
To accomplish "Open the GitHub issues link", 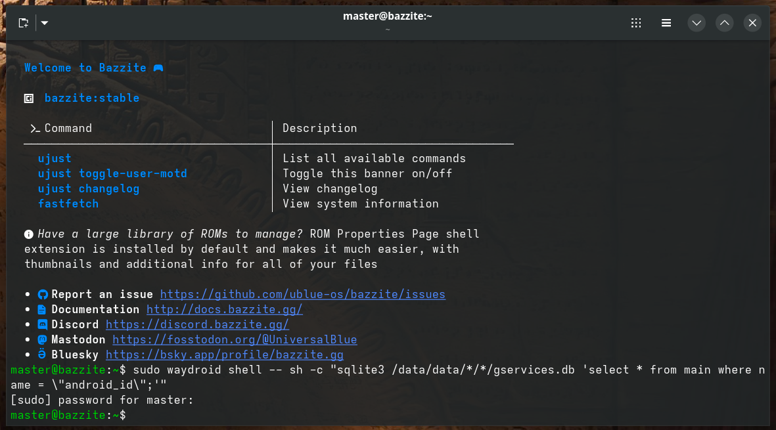I will [x=303, y=295].
